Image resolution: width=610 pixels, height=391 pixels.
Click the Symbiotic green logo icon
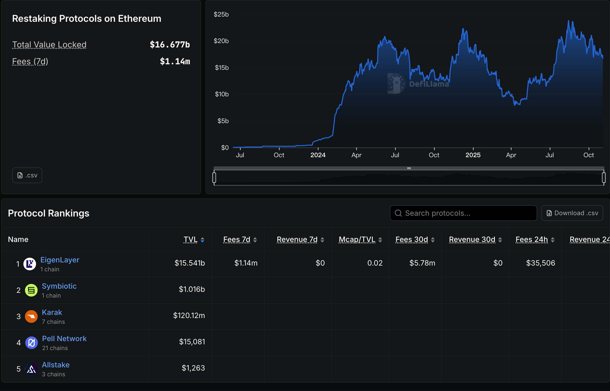(31, 290)
